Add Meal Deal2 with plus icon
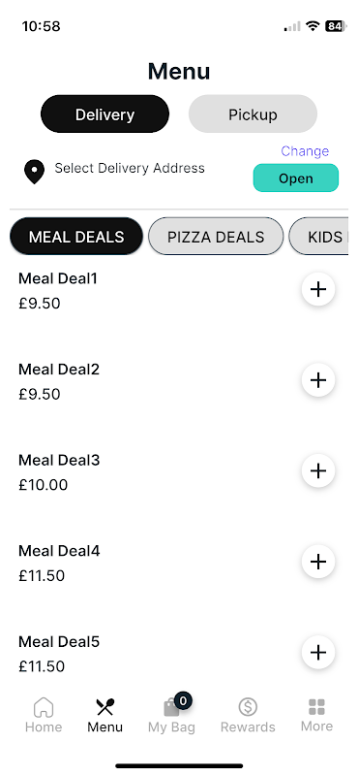 [x=318, y=380]
